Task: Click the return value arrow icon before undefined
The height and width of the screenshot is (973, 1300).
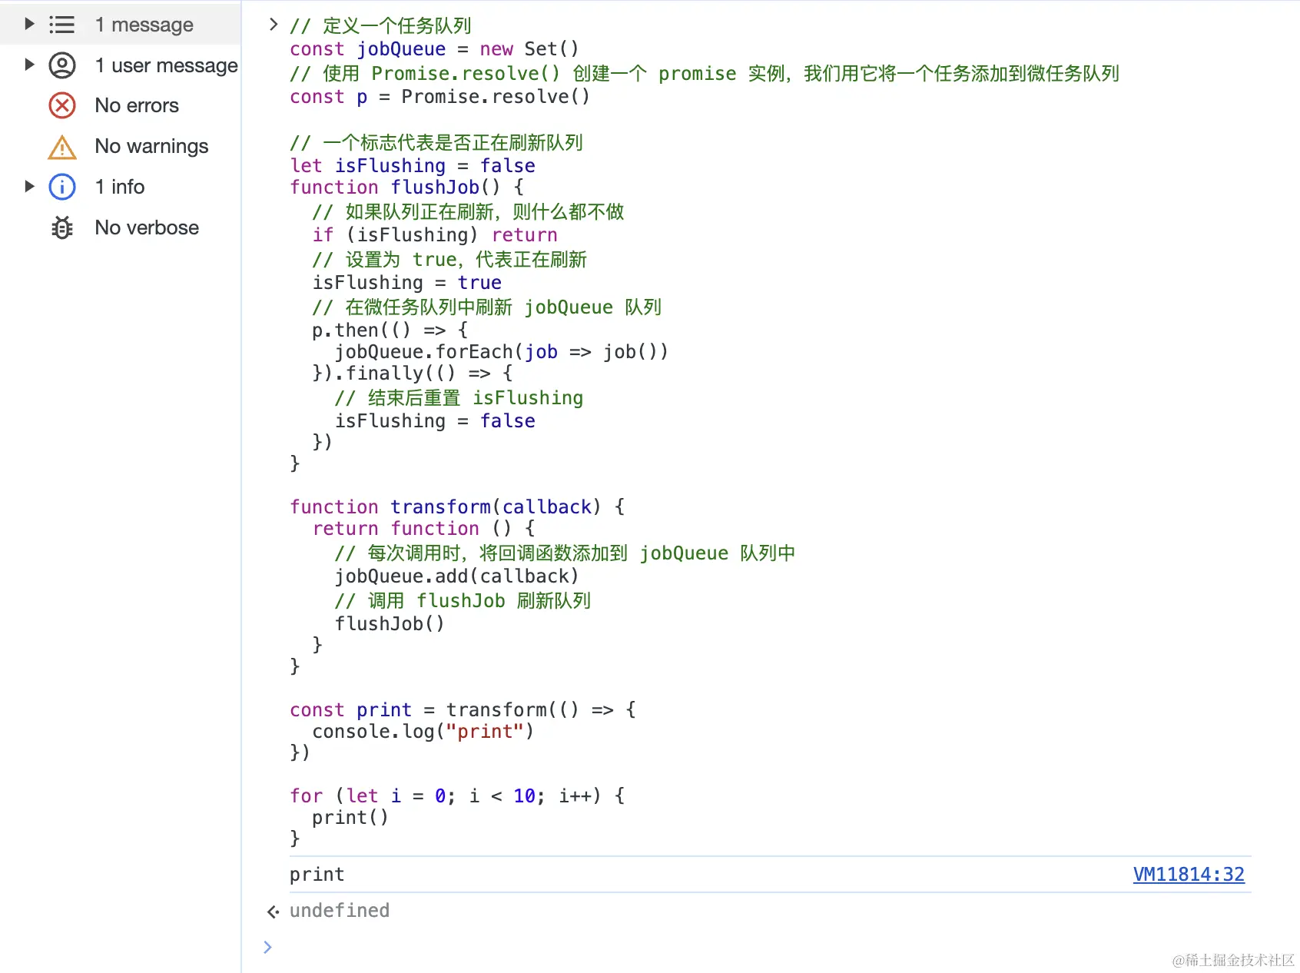Action: point(273,912)
